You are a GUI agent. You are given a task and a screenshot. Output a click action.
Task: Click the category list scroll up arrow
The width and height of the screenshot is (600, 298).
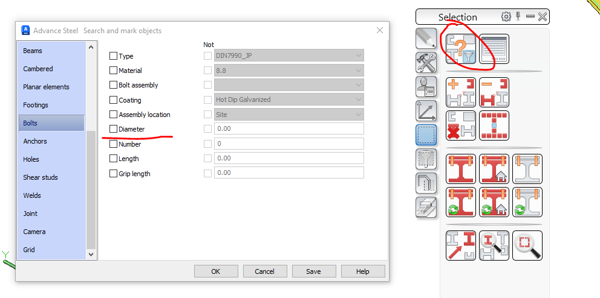(91, 47)
